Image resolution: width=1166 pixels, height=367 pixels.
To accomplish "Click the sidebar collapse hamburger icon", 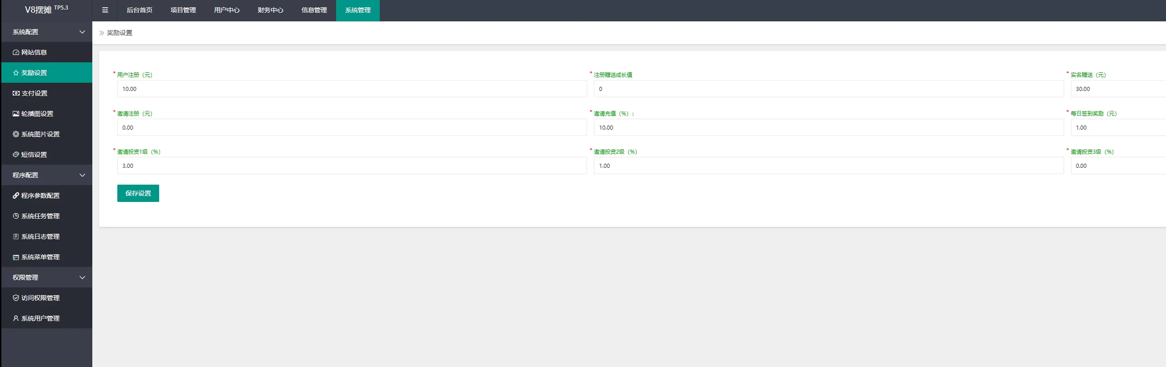I will (x=105, y=10).
